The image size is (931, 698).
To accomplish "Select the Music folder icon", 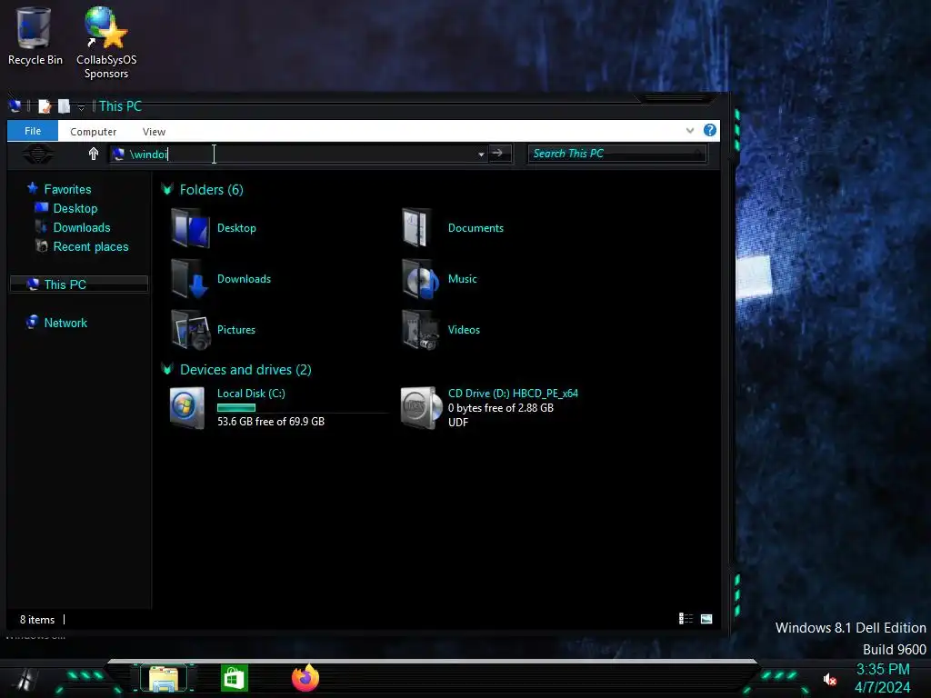I will 421,279.
